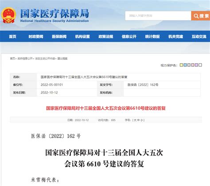Open 信息公开 in the navigation bar
Screen dimensions: 210x186
[129, 36]
